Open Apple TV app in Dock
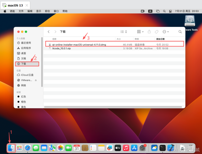This screenshot has height=154, width=202. coord(118,148)
